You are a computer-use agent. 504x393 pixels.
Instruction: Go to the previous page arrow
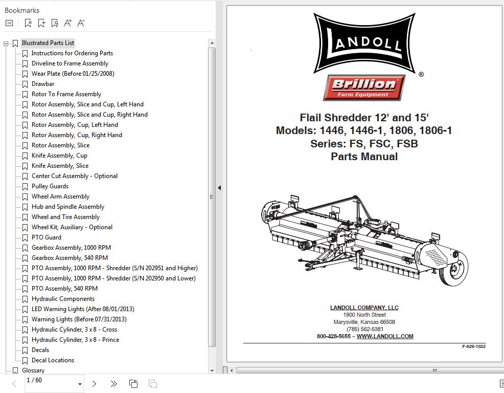click(x=14, y=384)
